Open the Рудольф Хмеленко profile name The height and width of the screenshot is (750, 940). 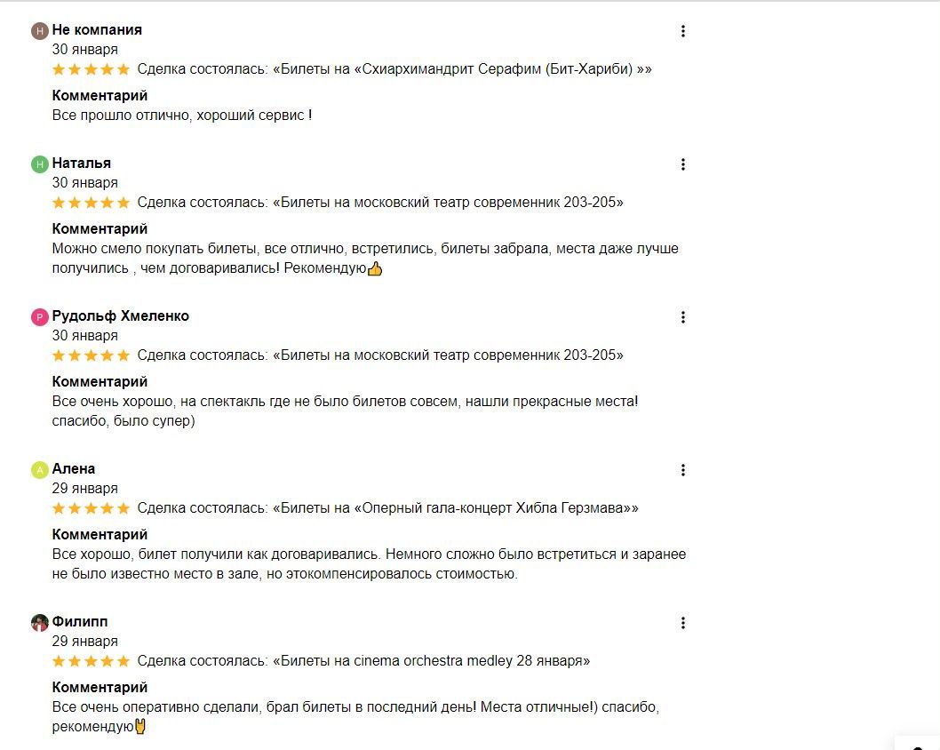(x=121, y=316)
